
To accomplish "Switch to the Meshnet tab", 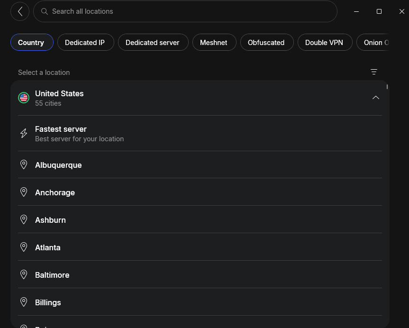I will [x=214, y=42].
